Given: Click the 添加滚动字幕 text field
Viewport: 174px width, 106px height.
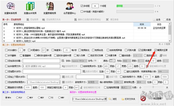Looking at the screenshot, I should pyautogui.click(x=41, y=61).
